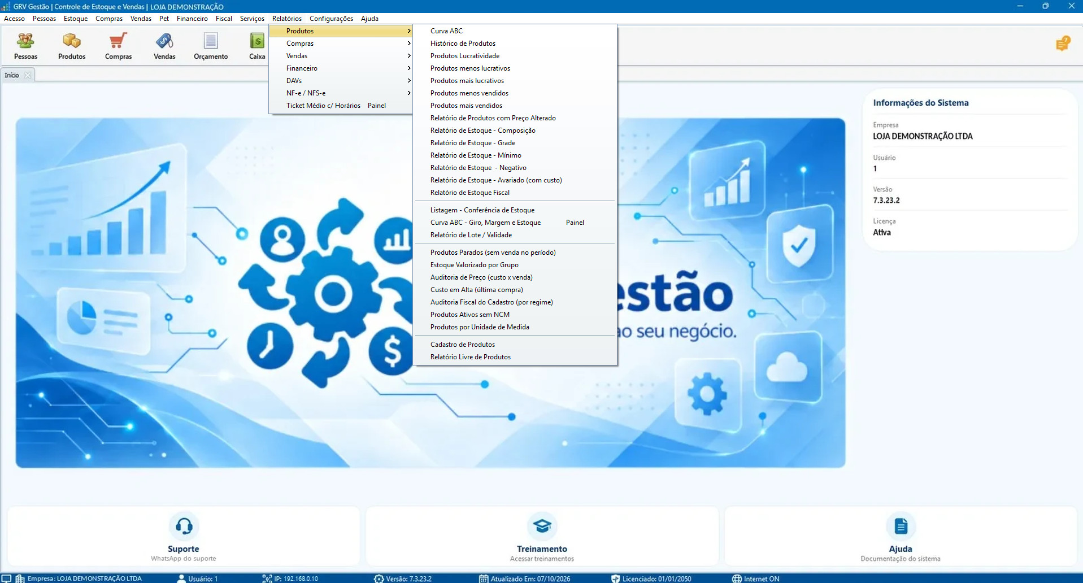Expand the DAVs submenu
The image size is (1083, 583).
(341, 81)
